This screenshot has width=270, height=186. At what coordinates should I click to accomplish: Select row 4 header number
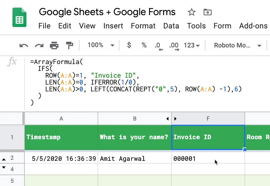coord(12,169)
